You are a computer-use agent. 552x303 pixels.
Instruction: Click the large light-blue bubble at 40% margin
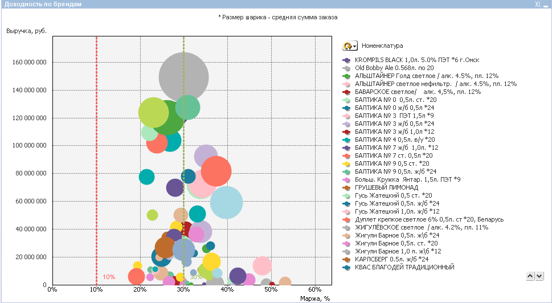(226, 203)
